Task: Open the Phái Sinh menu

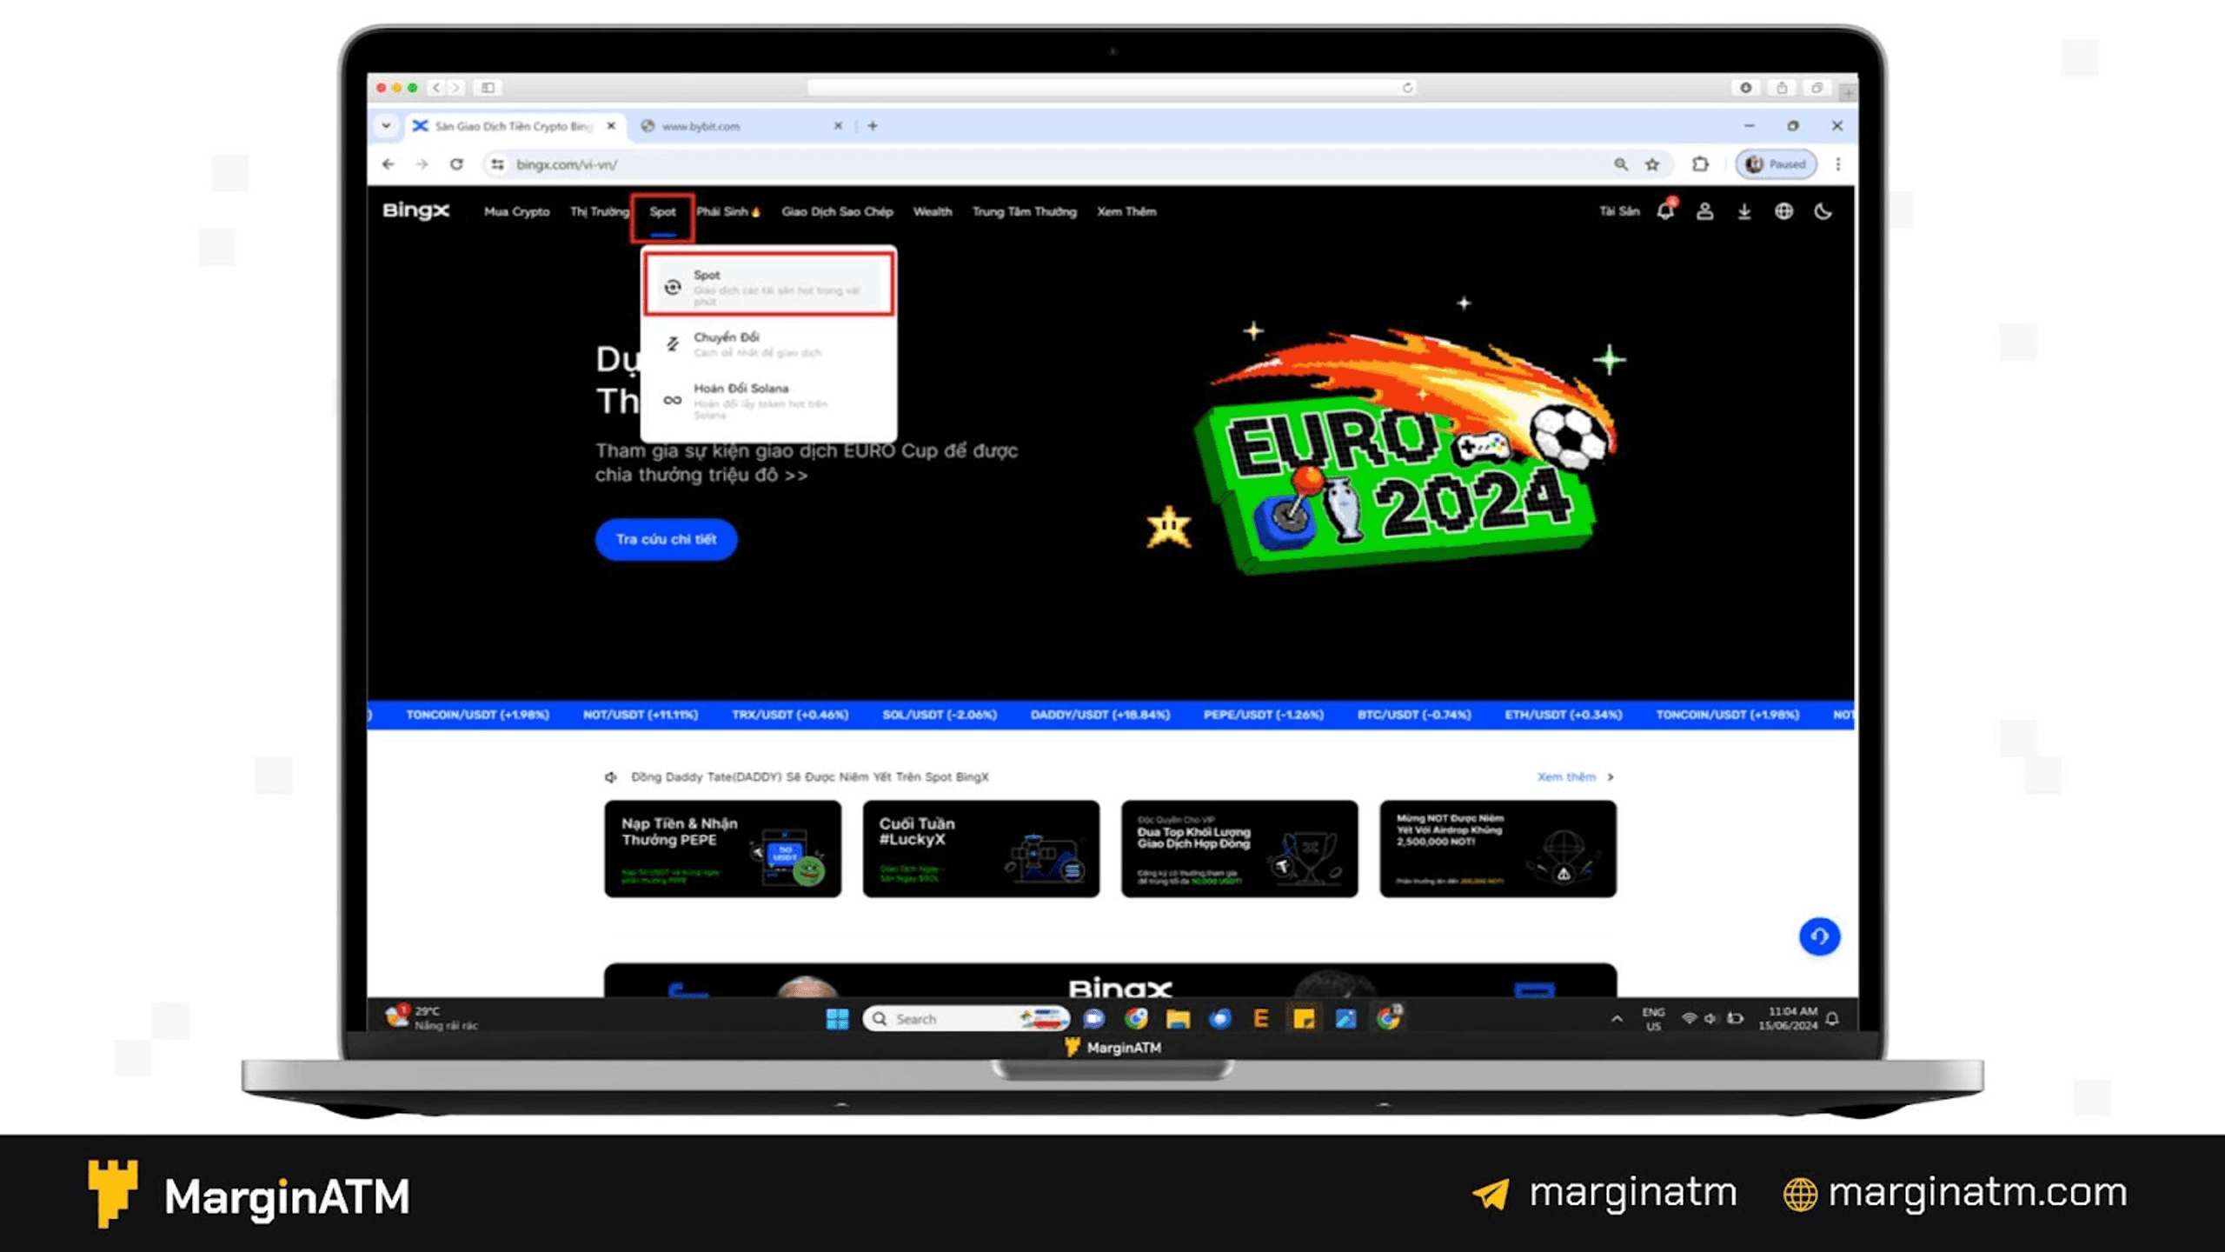Action: [728, 211]
